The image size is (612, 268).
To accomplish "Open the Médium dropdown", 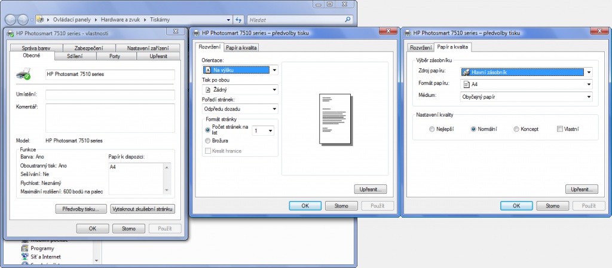I will point(589,96).
